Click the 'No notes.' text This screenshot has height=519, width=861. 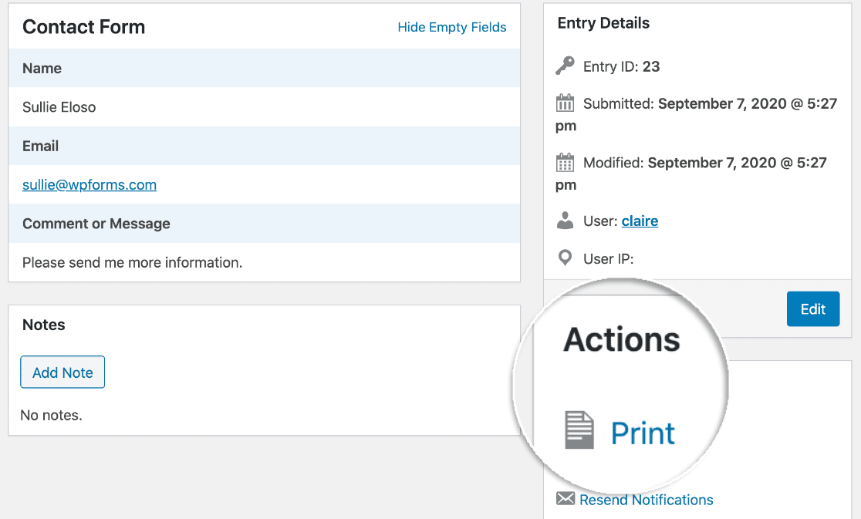(x=51, y=416)
